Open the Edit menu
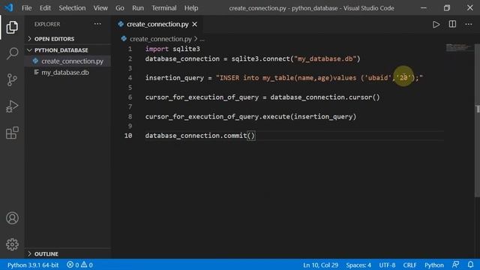This screenshot has height=270, width=480. click(45, 8)
